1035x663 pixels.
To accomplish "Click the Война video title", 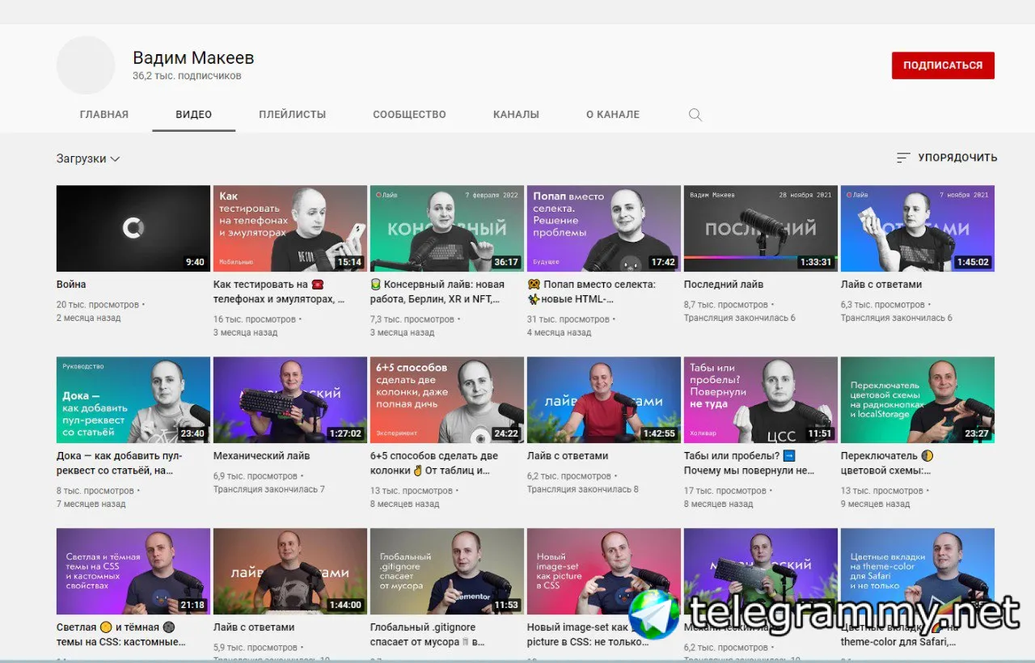I will click(x=71, y=285).
